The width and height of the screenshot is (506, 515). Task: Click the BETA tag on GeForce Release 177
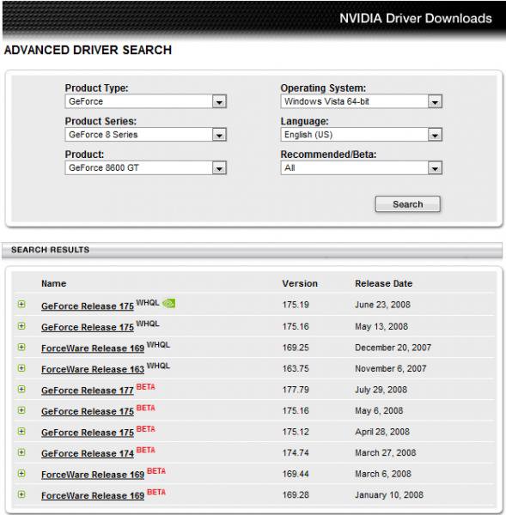pos(146,386)
